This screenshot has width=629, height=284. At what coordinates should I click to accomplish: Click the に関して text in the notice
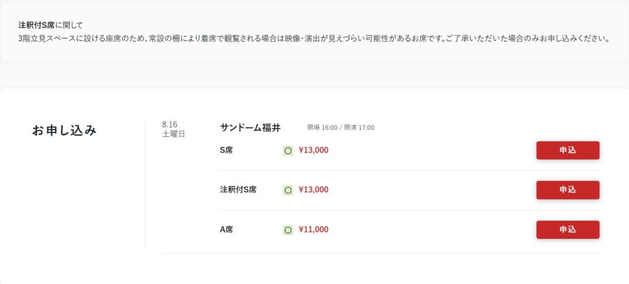(69, 25)
